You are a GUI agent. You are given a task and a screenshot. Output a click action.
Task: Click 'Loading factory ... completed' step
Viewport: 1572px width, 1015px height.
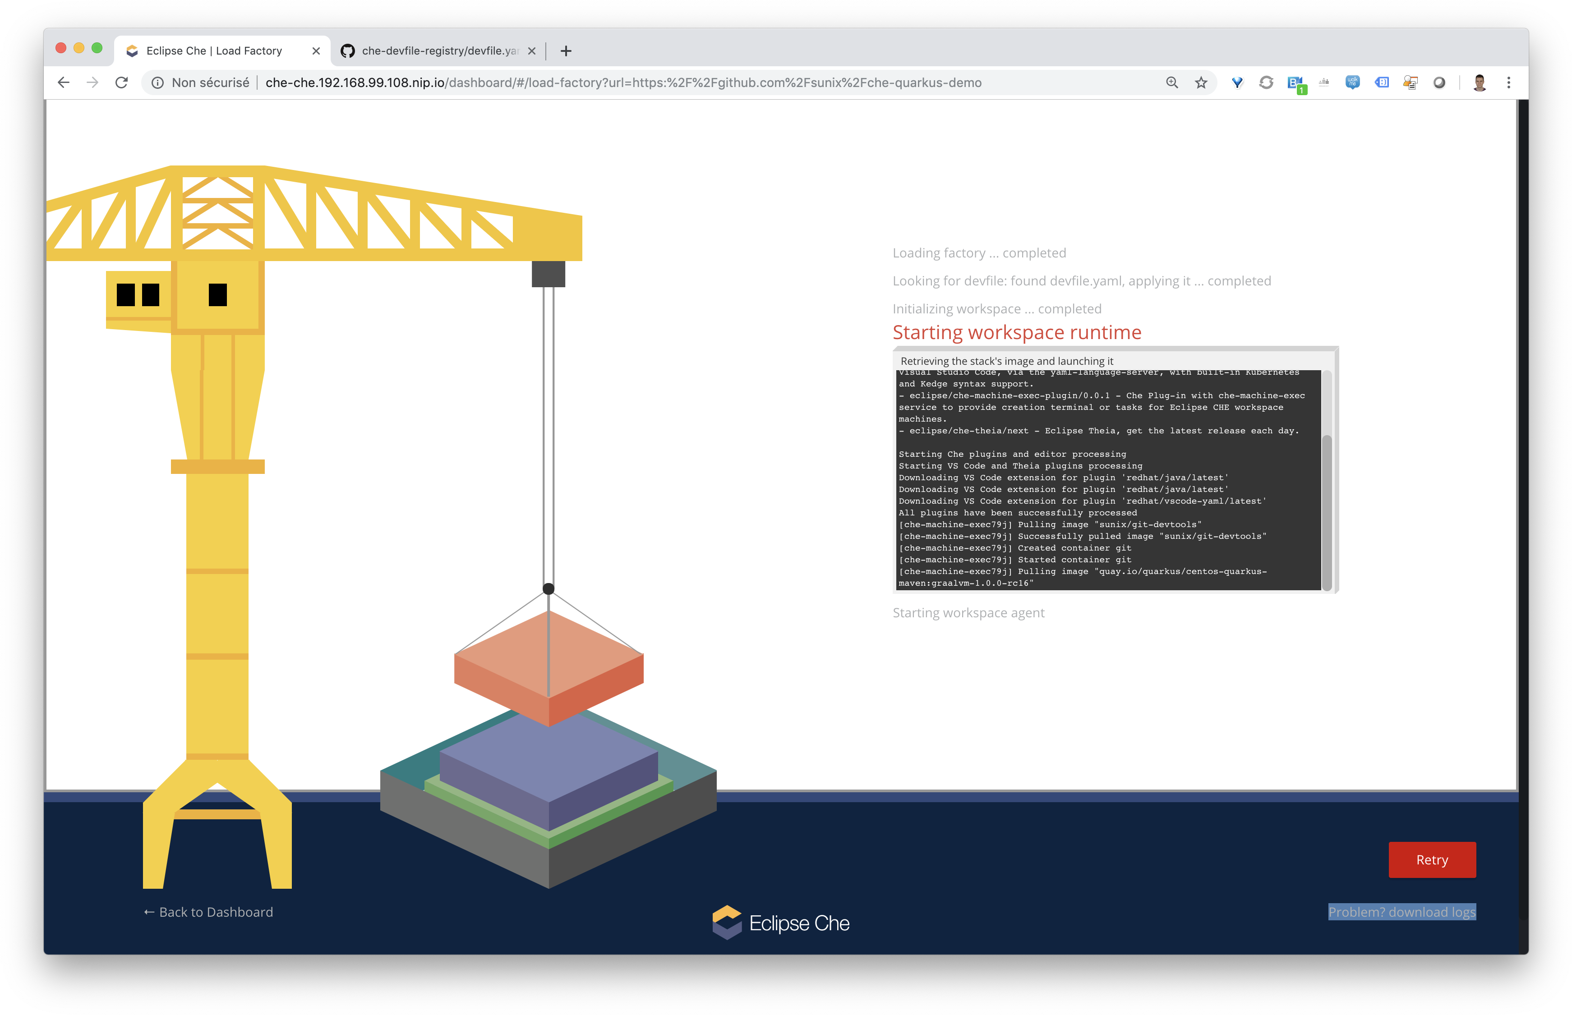point(979,253)
